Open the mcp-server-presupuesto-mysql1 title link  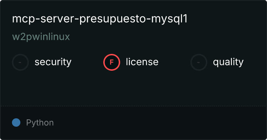(x=100, y=19)
